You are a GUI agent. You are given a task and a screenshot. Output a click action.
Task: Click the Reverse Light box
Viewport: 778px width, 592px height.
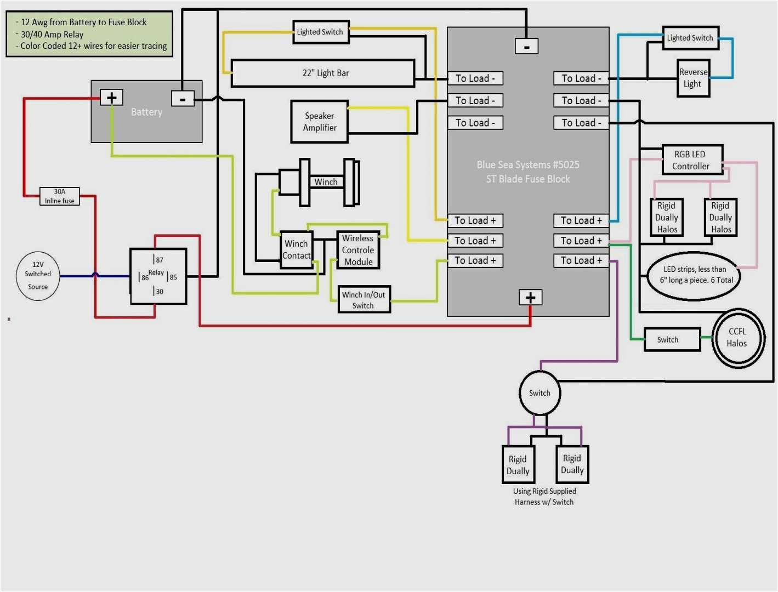[x=693, y=78]
